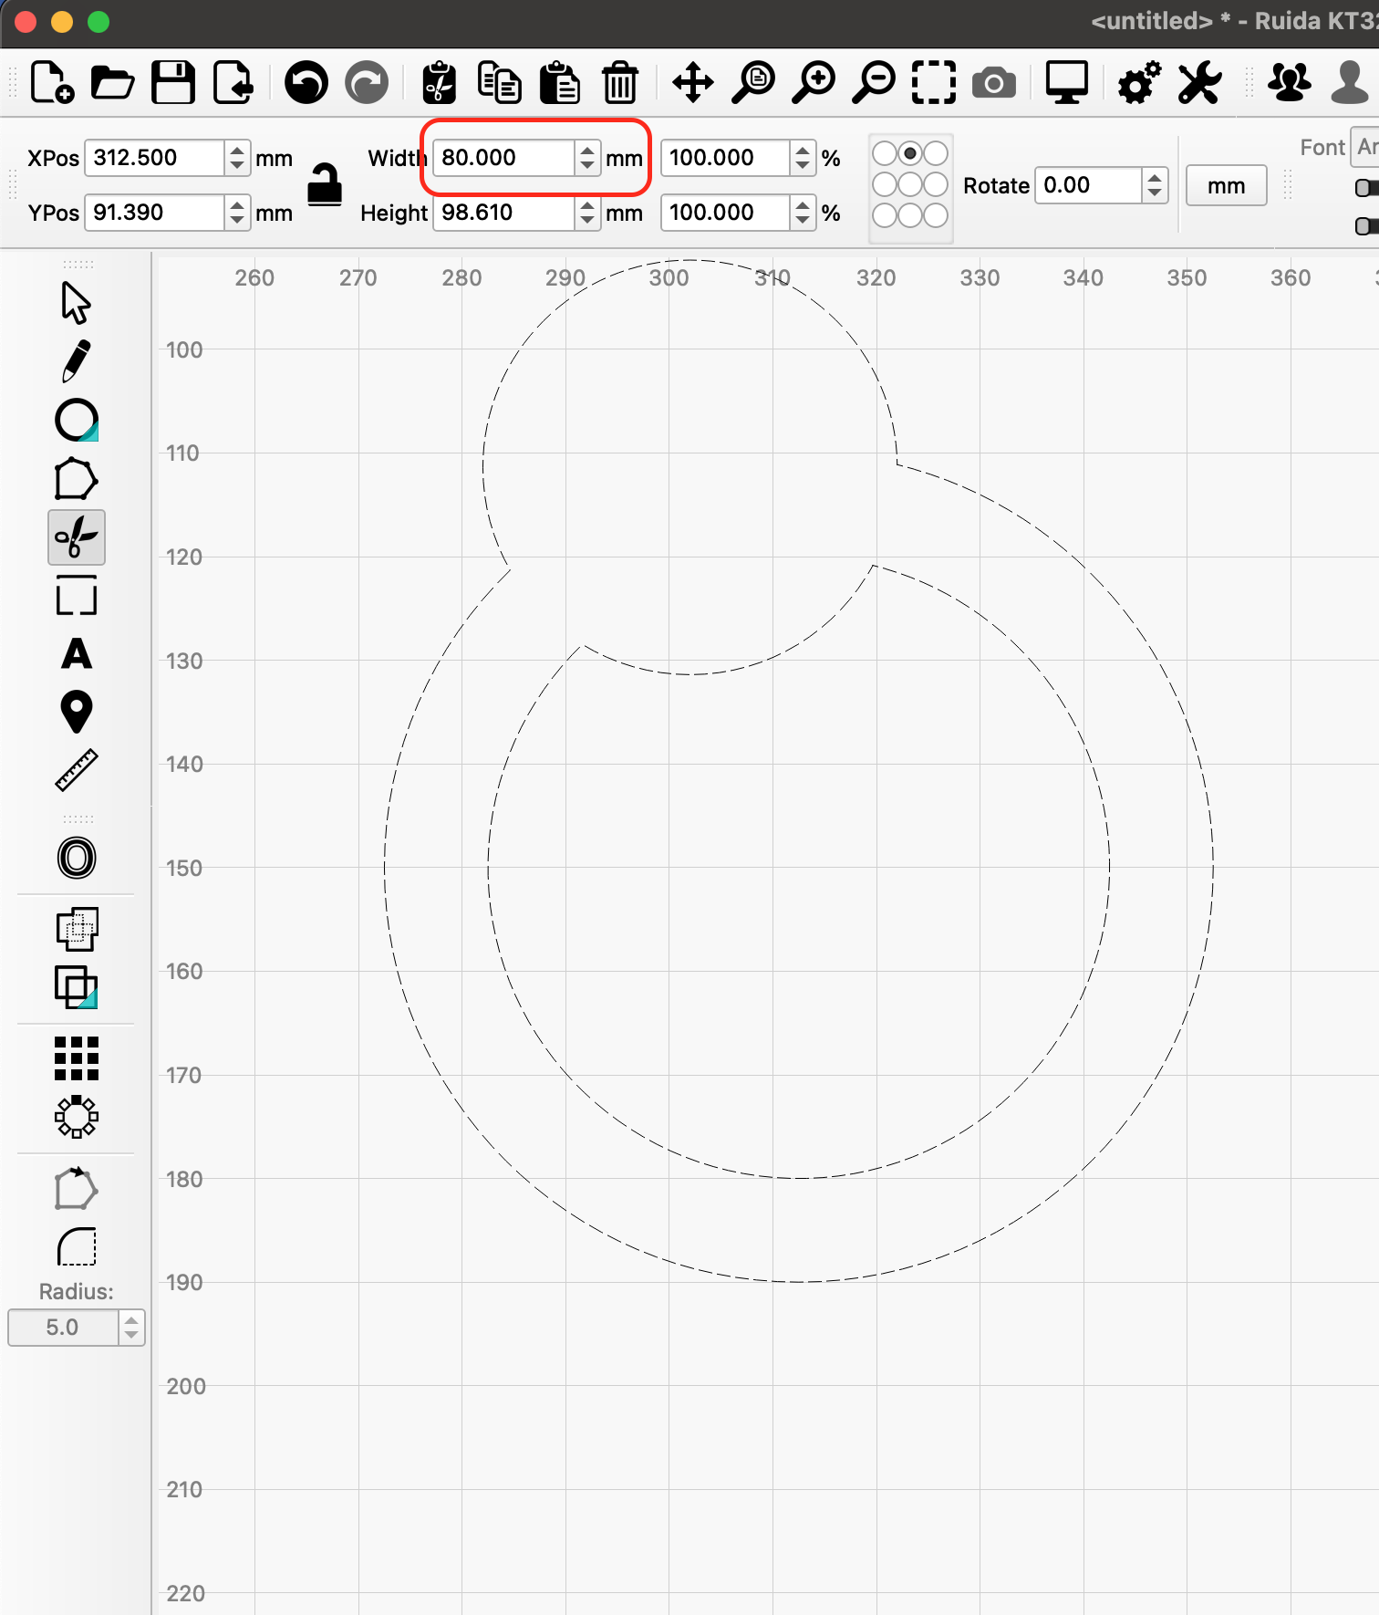Viewport: 1379px width, 1615px height.
Task: Click the Camera capture icon
Action: click(x=994, y=84)
